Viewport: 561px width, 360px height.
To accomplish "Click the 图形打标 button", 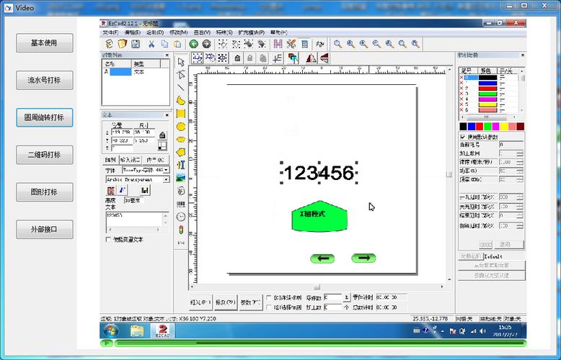I will point(45,192).
